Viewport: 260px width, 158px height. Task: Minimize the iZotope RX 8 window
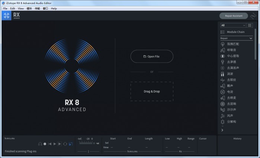[240, 2]
